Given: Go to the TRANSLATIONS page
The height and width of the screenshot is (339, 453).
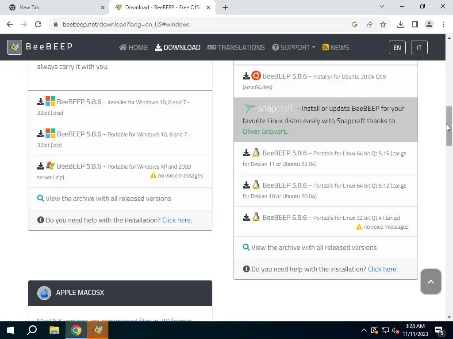Looking at the screenshot, I should (x=236, y=47).
